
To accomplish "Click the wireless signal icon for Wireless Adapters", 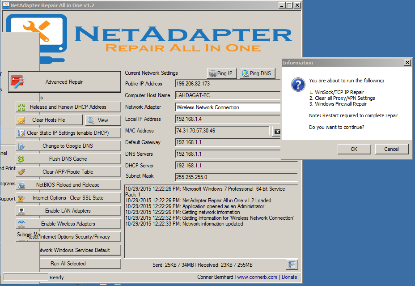I will tap(21, 224).
